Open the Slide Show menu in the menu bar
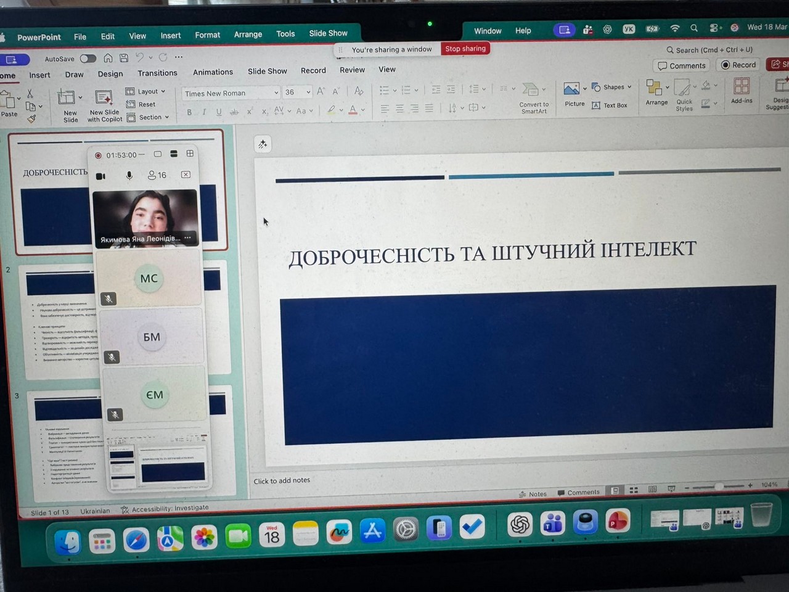This screenshot has height=592, width=789. pos(328,33)
